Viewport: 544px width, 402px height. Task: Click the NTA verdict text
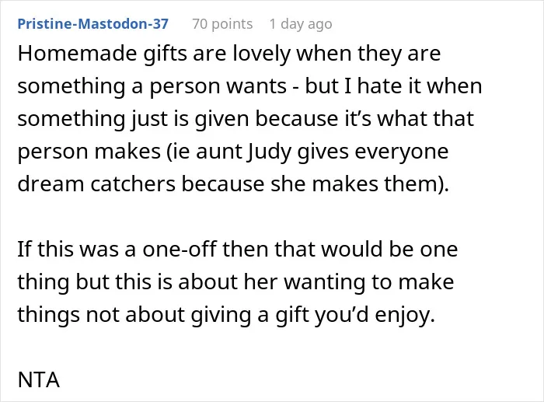tap(39, 379)
